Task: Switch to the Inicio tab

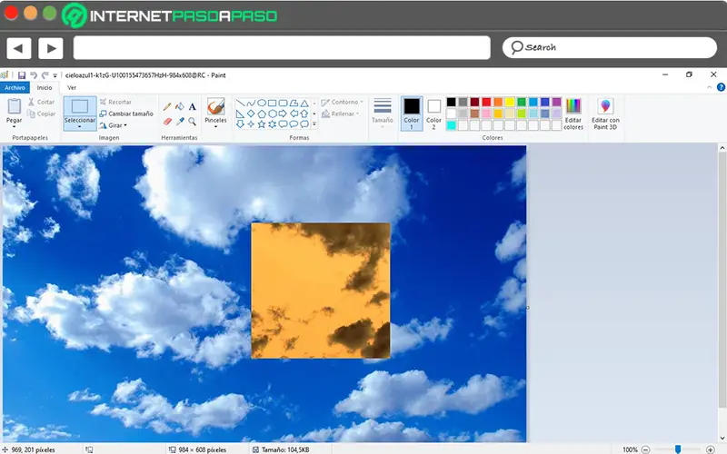Action: [45, 87]
